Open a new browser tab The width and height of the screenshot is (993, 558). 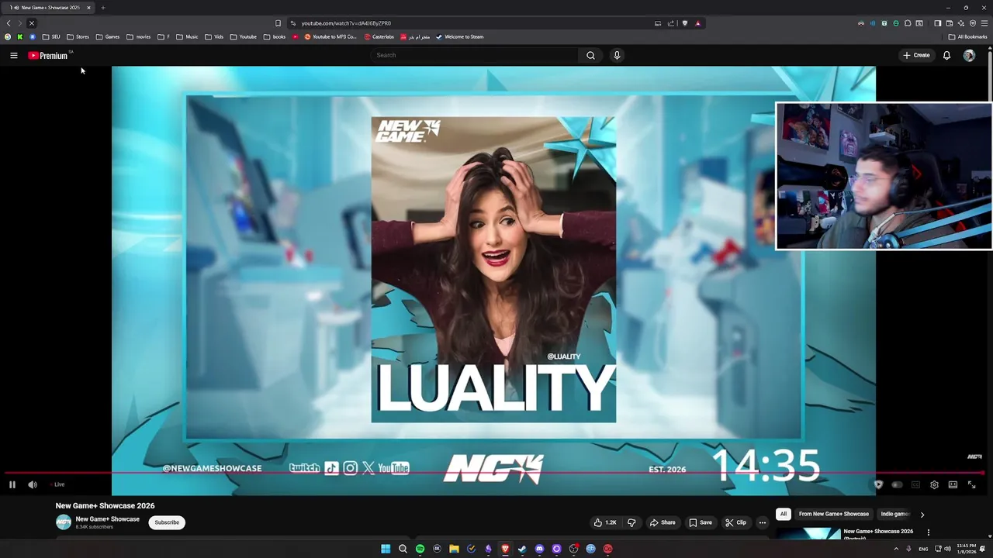(102, 8)
